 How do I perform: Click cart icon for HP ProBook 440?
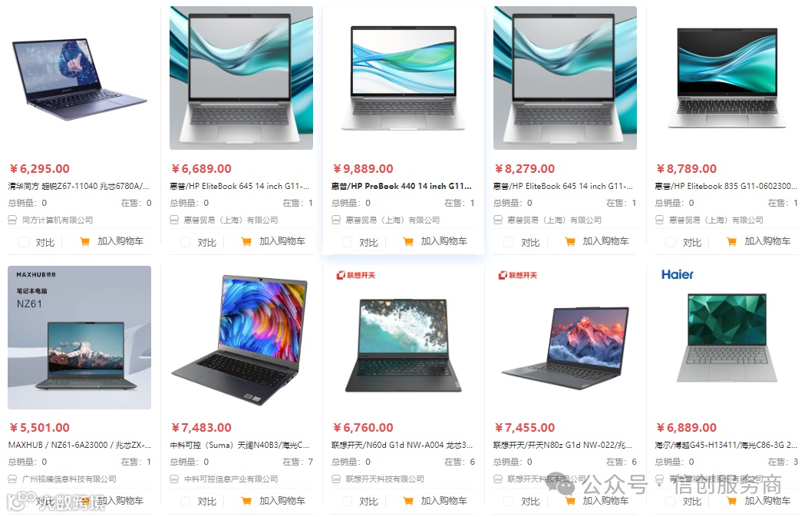pyautogui.click(x=408, y=241)
